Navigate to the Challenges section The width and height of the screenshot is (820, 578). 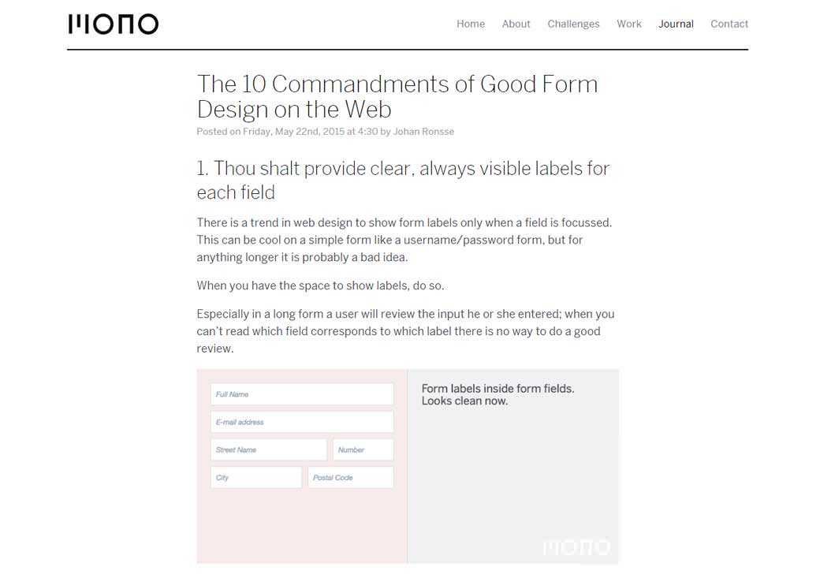coord(573,24)
